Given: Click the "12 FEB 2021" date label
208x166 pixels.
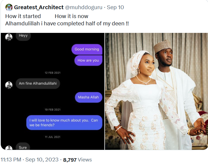Looking at the screenshot, I should click(x=52, y=73).
